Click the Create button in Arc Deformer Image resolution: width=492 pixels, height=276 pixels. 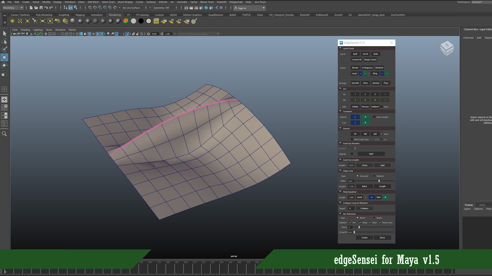(x=364, y=237)
